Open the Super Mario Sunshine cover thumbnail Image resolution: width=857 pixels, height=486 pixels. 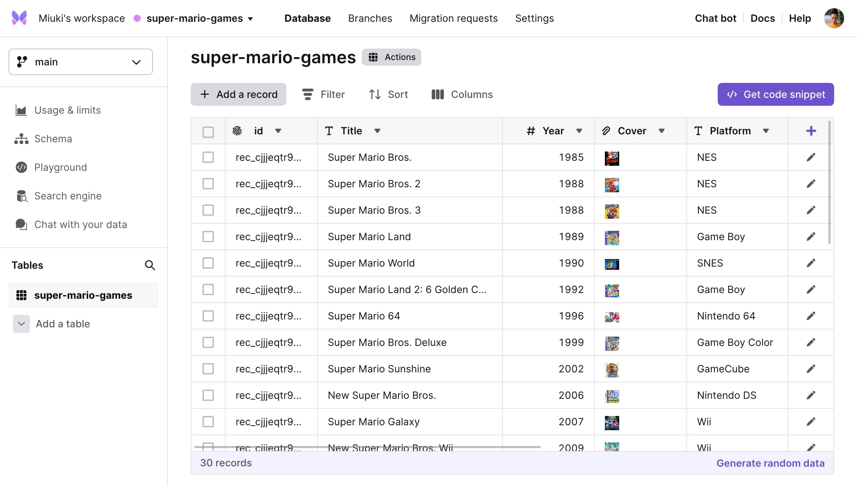(612, 370)
